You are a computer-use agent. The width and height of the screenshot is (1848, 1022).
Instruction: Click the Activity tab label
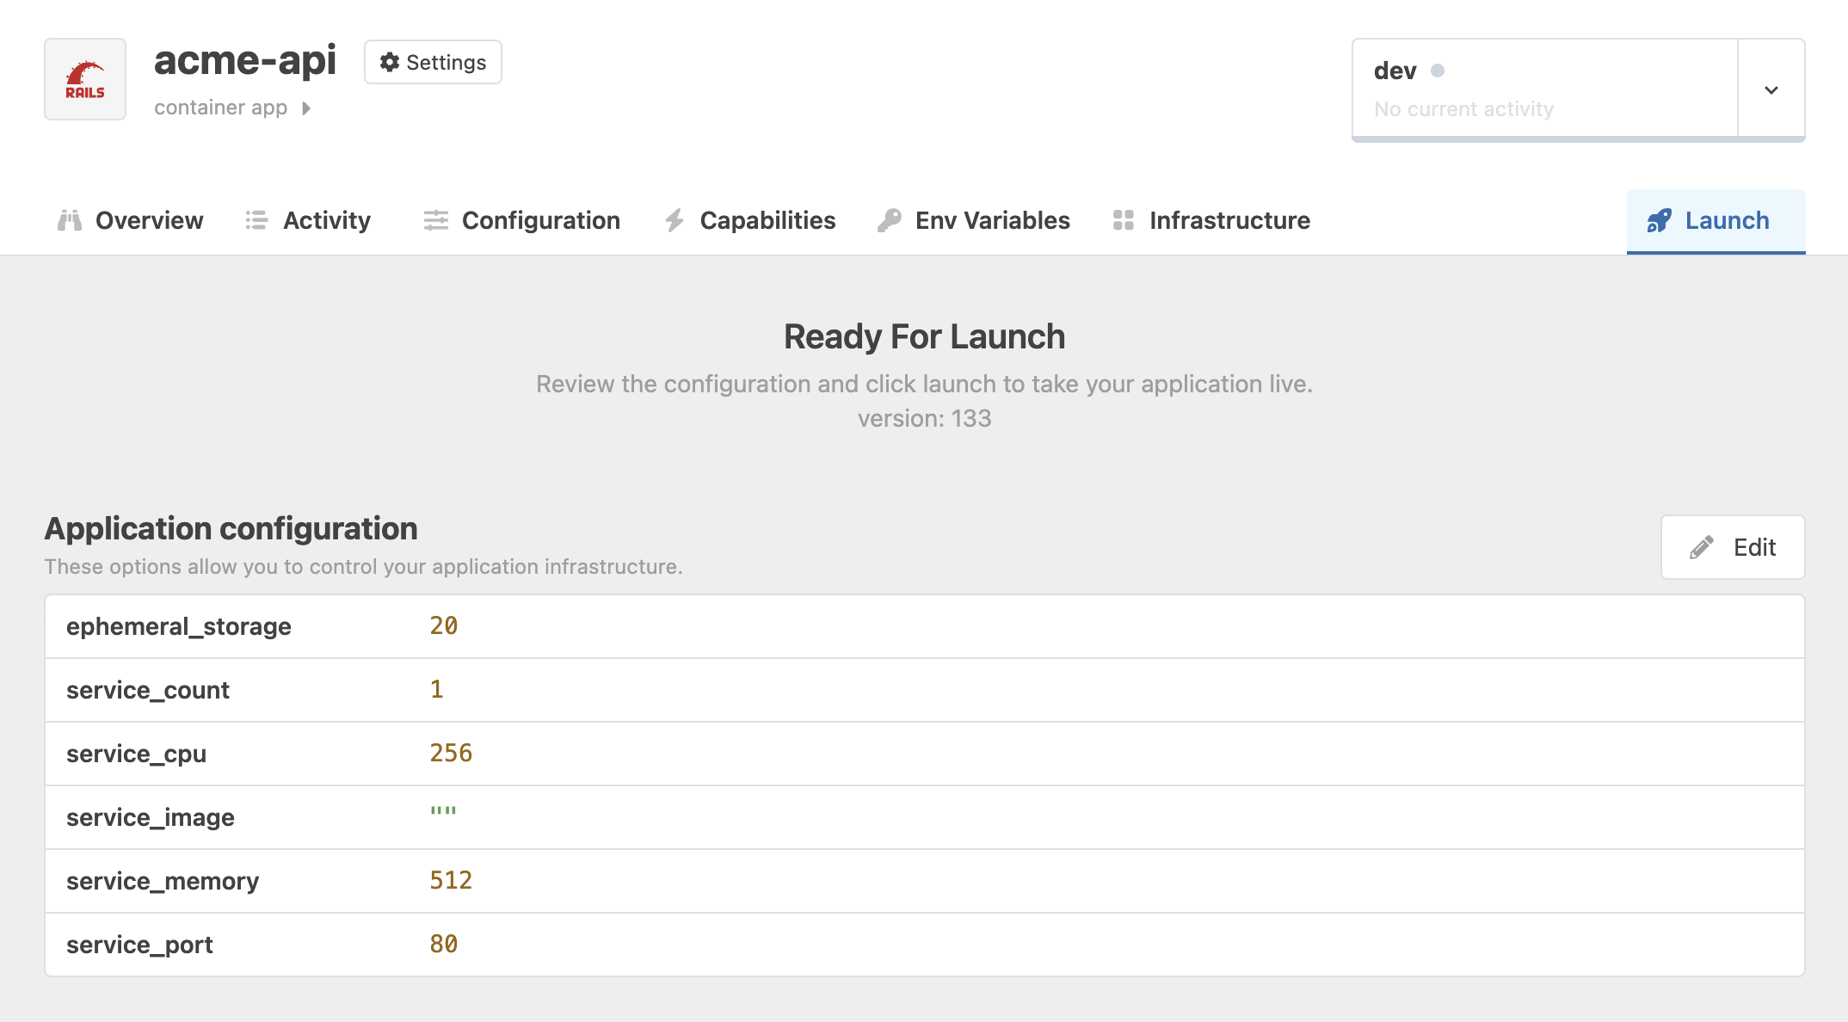327,219
